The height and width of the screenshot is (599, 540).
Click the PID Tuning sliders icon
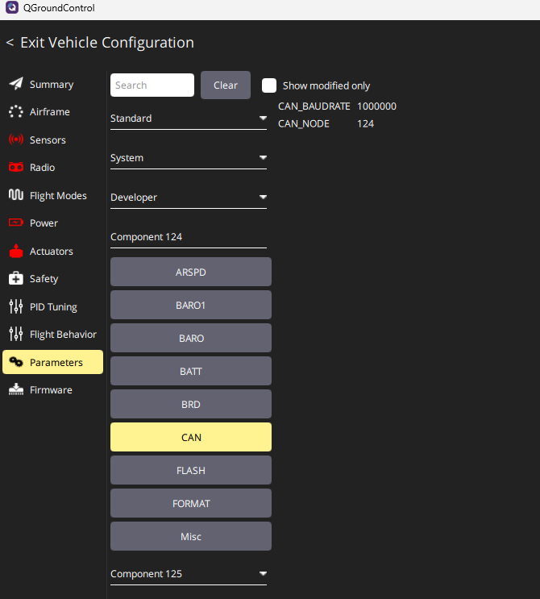pyautogui.click(x=16, y=306)
